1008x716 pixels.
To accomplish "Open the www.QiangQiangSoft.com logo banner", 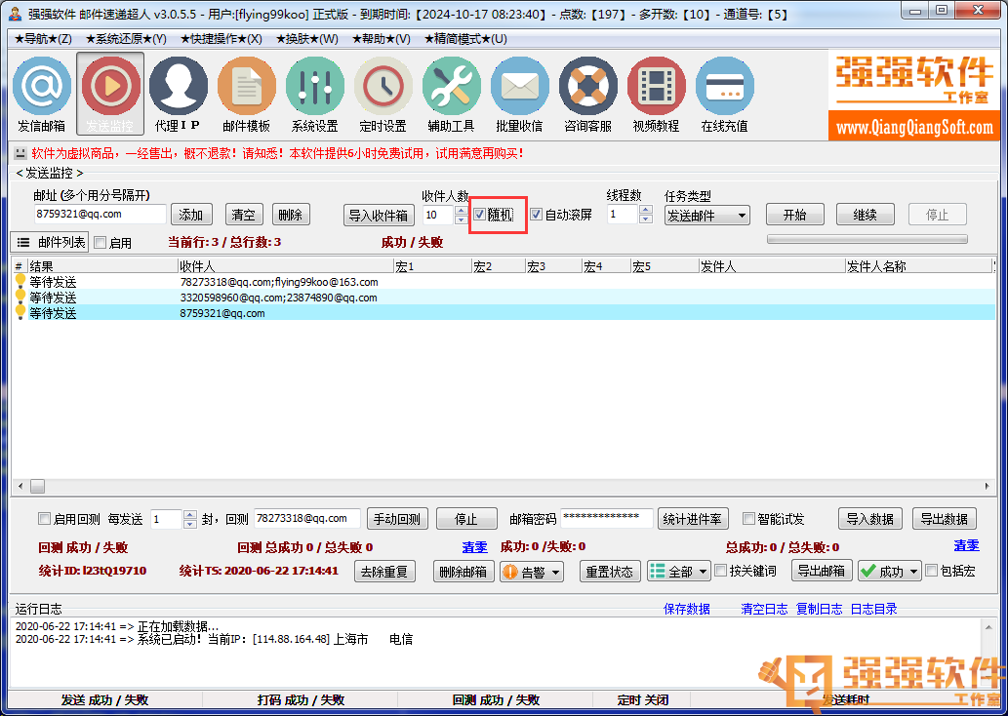I will pyautogui.click(x=913, y=95).
